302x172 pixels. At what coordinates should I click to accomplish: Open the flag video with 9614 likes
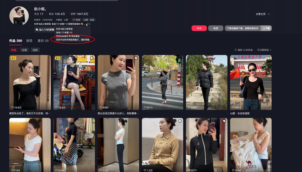coord(251,82)
